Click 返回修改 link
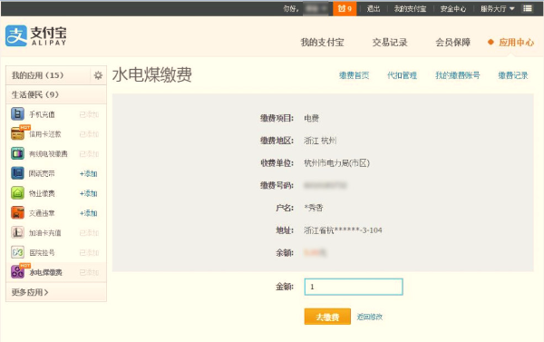544x342 pixels. point(370,317)
